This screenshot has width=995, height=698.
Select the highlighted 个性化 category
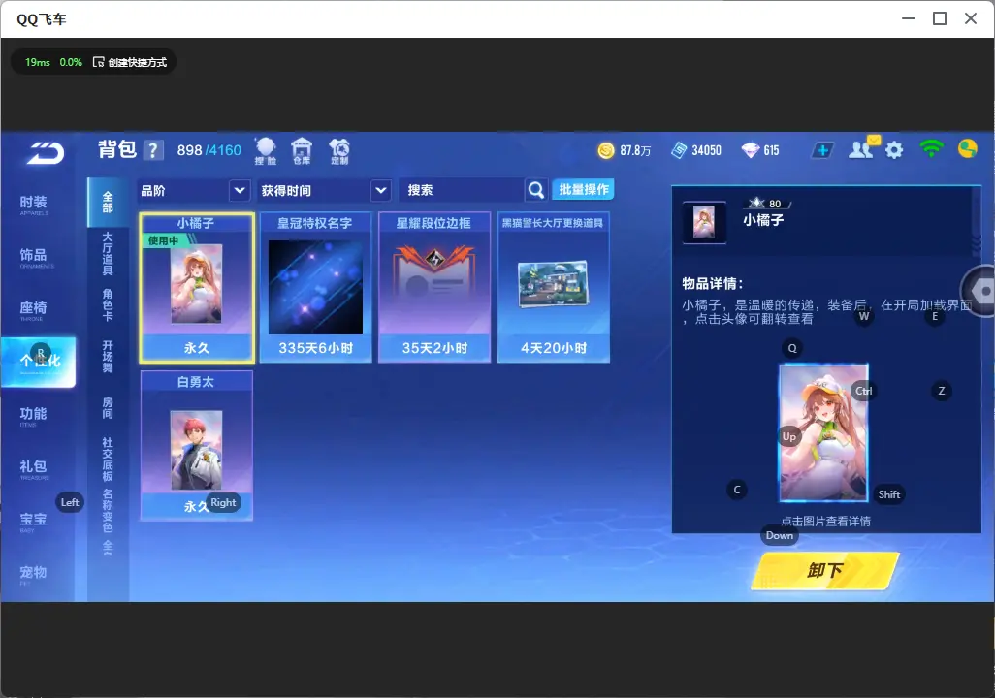(38, 362)
